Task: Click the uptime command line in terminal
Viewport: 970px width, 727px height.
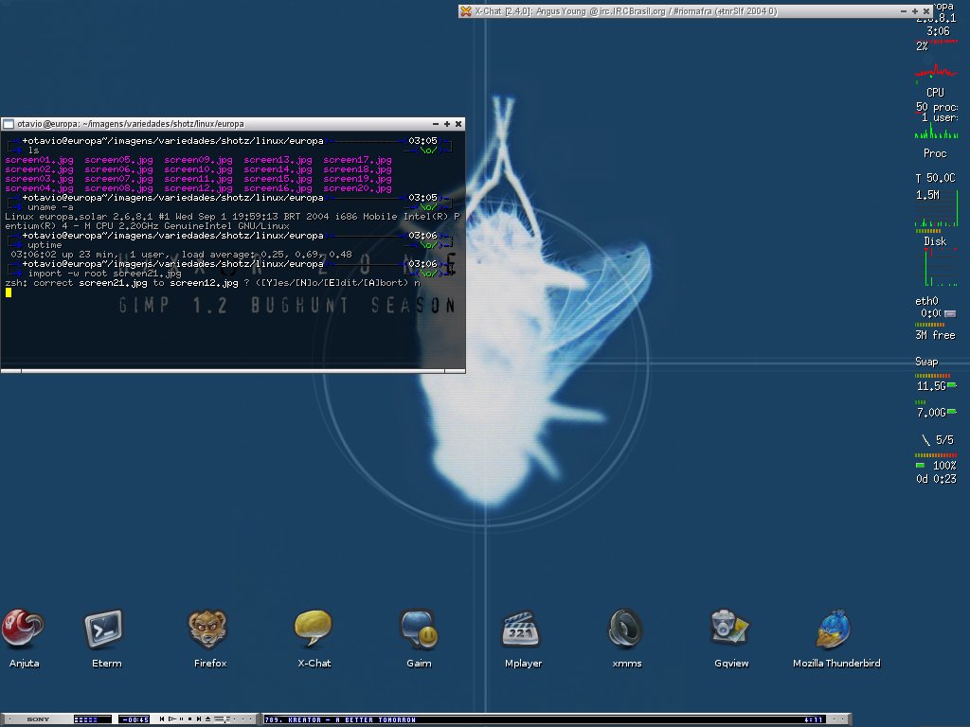Action: tap(45, 245)
